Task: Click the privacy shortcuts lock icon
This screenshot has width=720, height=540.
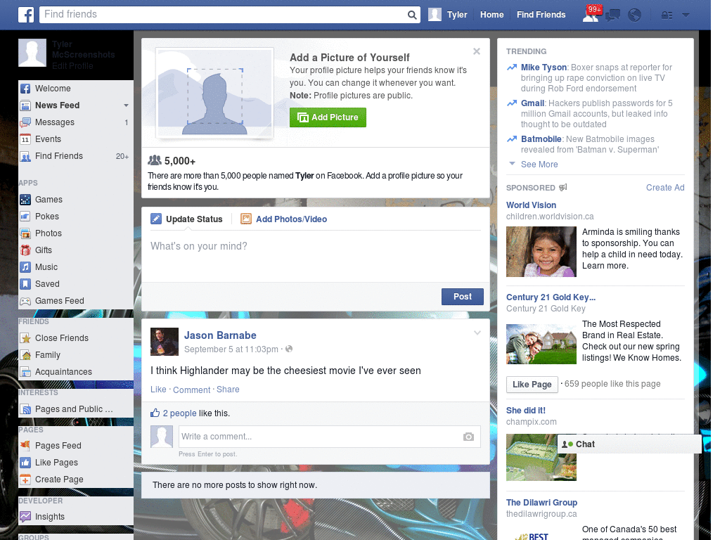Action: 665,14
